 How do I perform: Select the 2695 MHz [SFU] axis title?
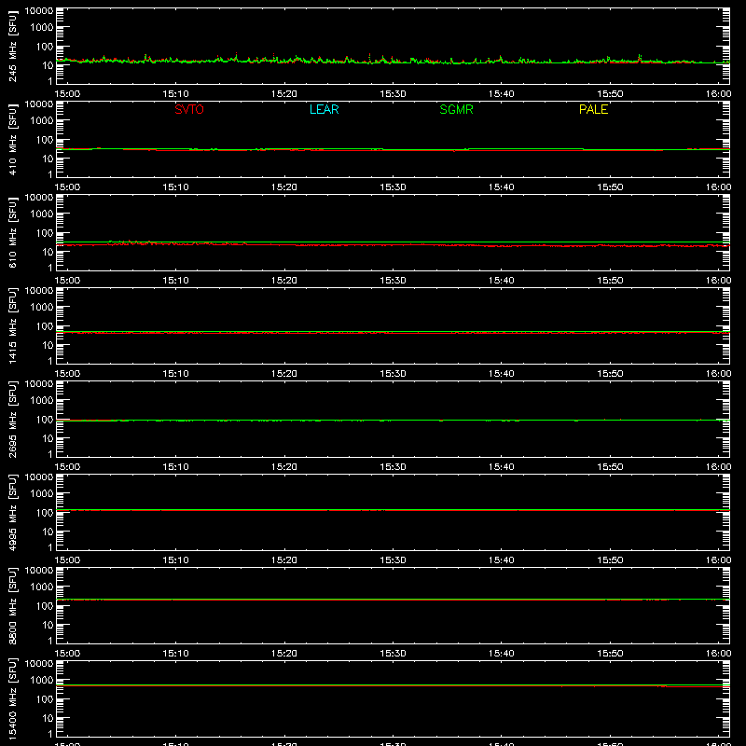[12, 419]
